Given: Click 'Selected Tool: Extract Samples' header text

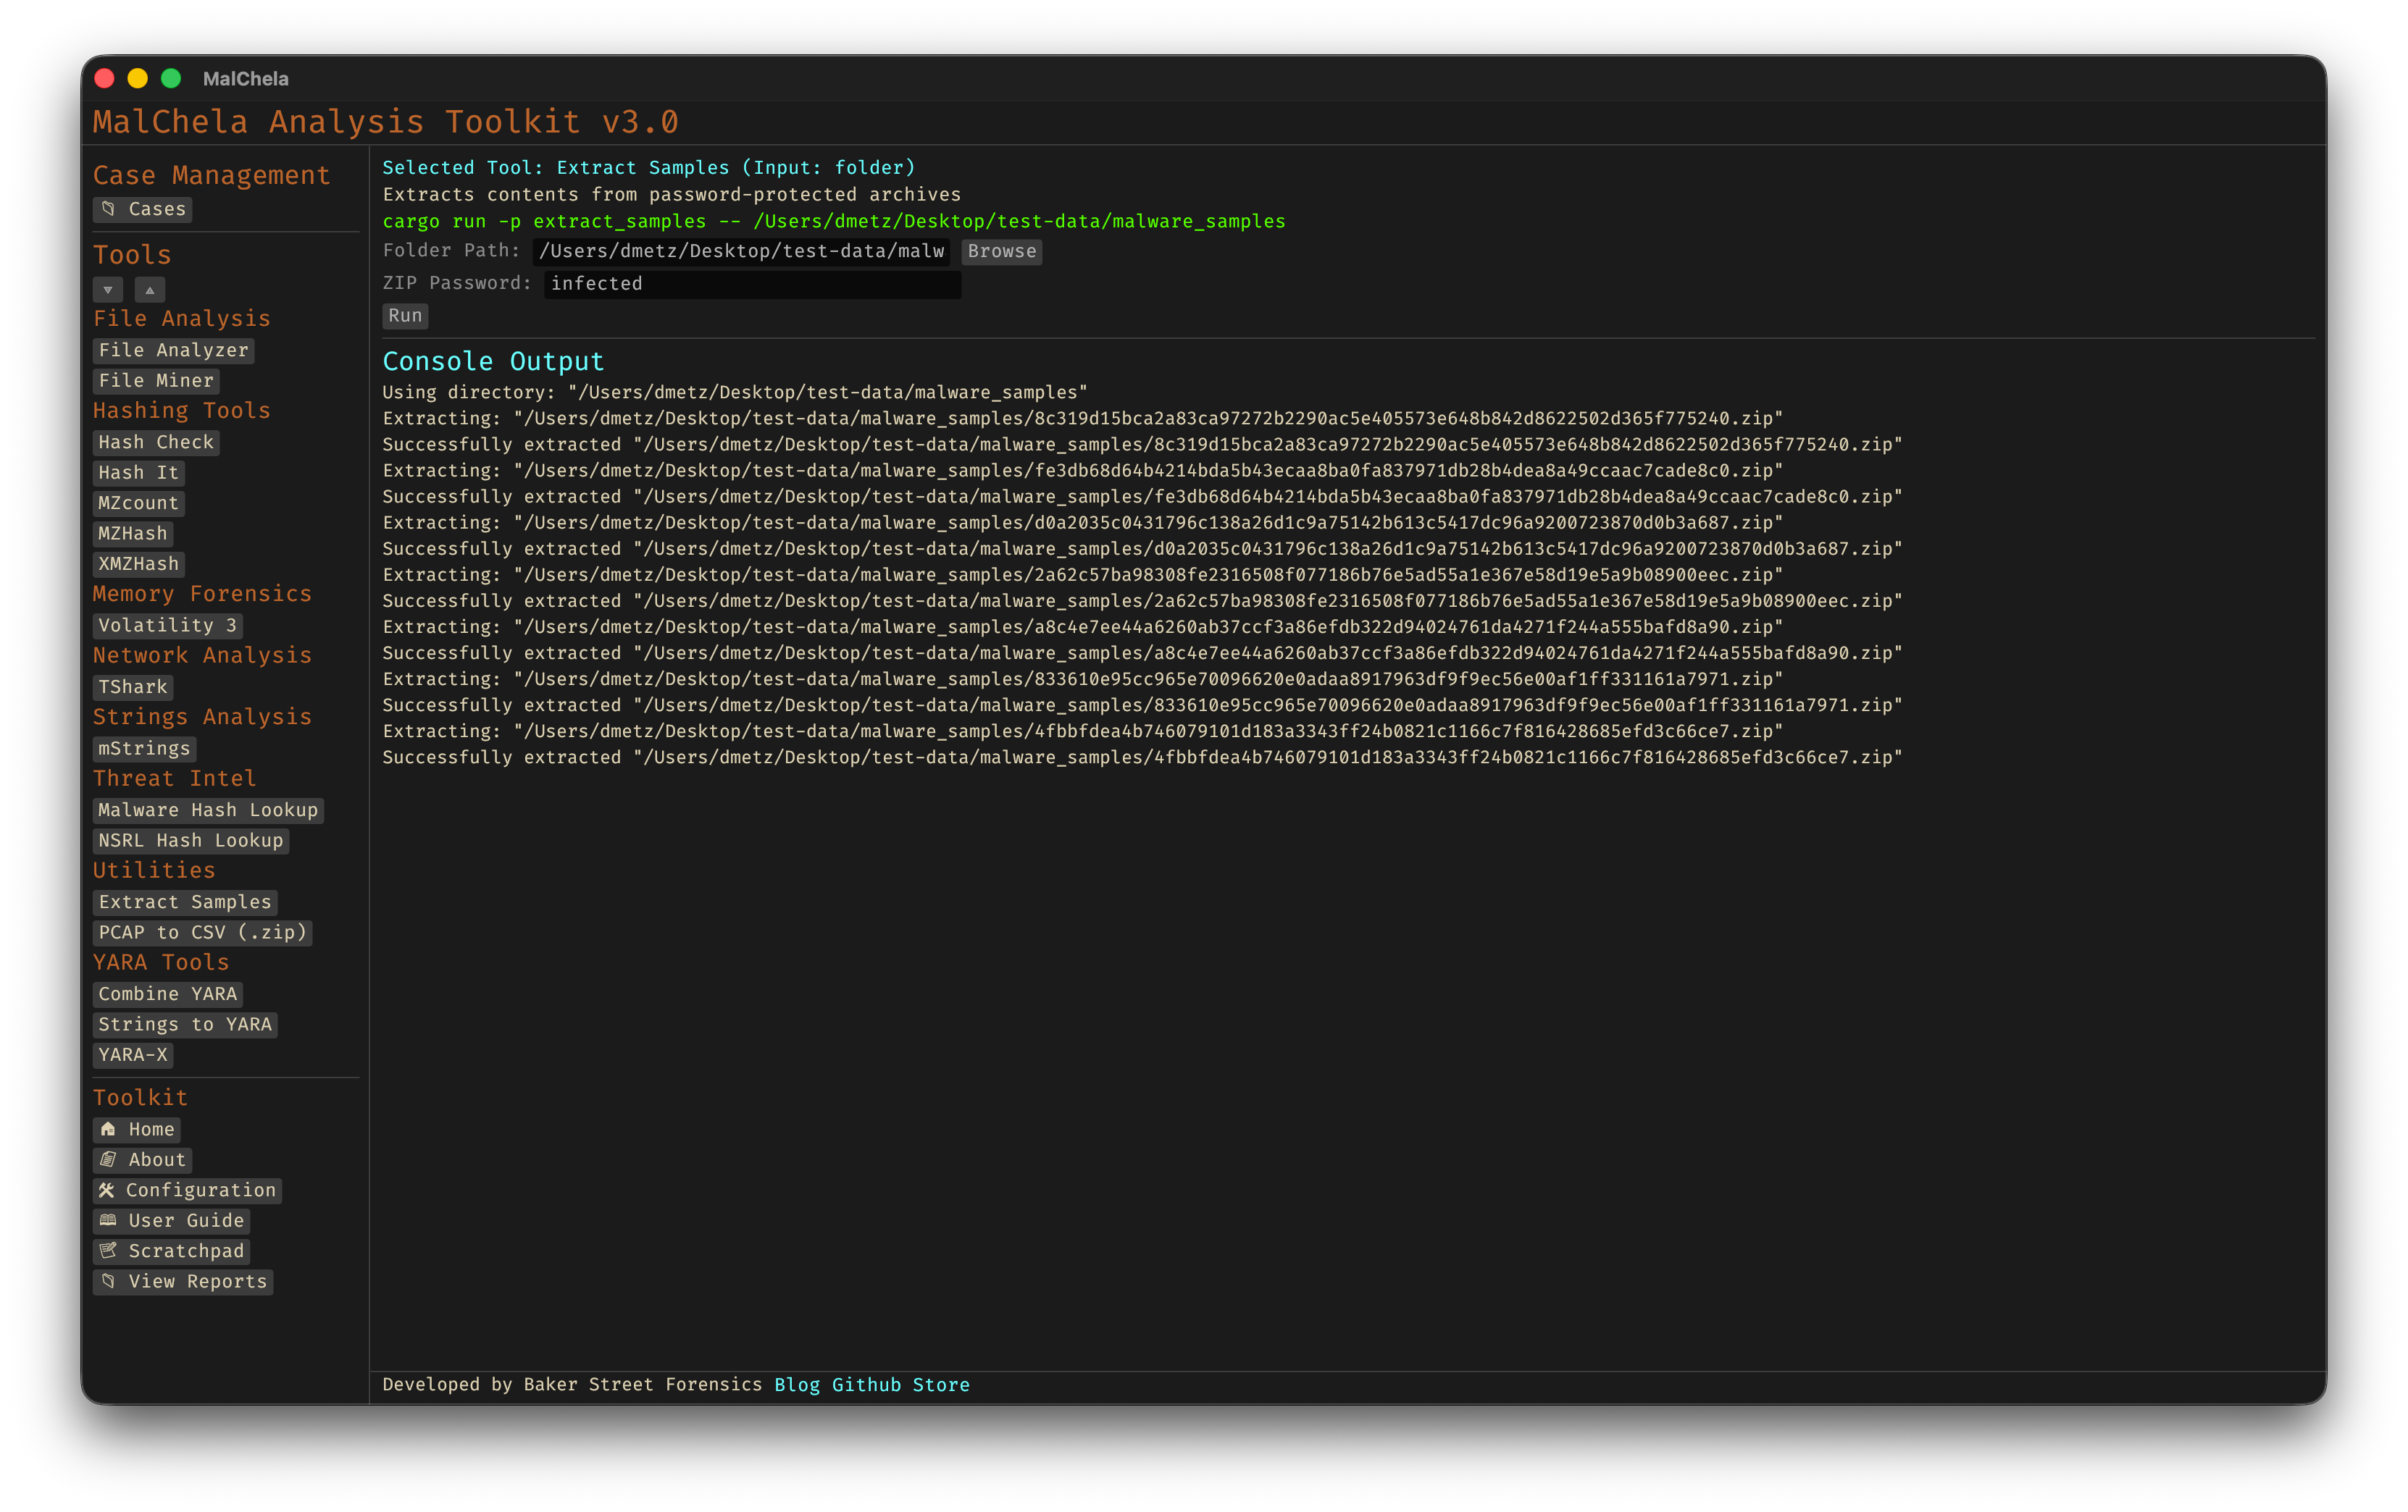Looking at the screenshot, I should [649, 168].
